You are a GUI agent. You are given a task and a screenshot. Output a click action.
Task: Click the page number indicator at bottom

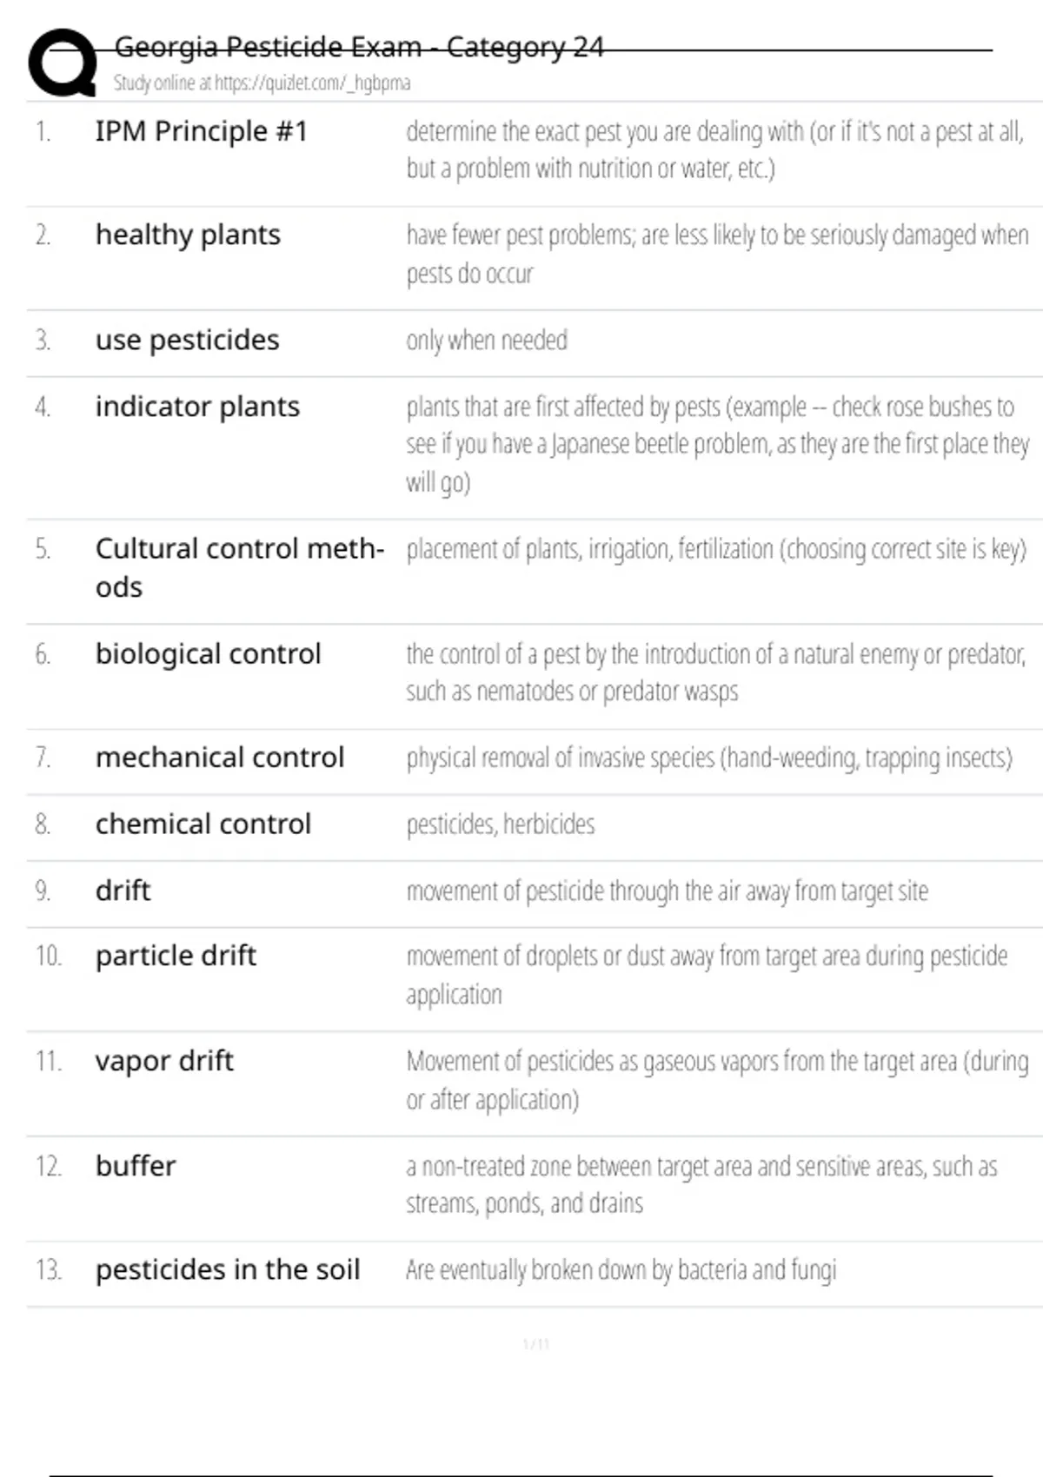[536, 1344]
